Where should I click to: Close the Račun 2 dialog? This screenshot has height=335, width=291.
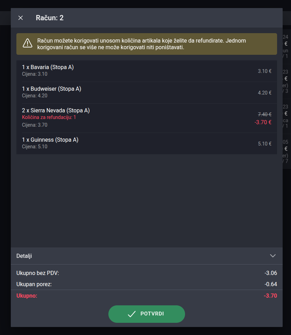coord(21,18)
